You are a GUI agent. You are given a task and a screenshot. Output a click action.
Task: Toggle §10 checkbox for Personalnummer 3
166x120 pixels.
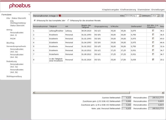click(153, 38)
